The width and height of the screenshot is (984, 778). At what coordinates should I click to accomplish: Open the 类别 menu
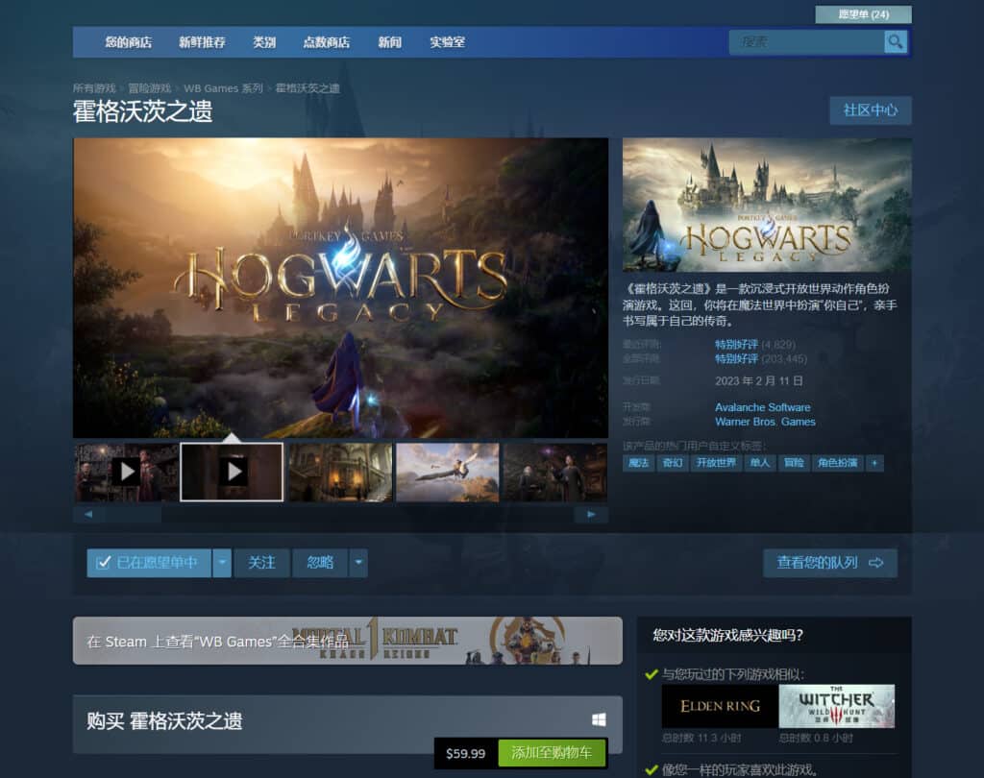(264, 42)
